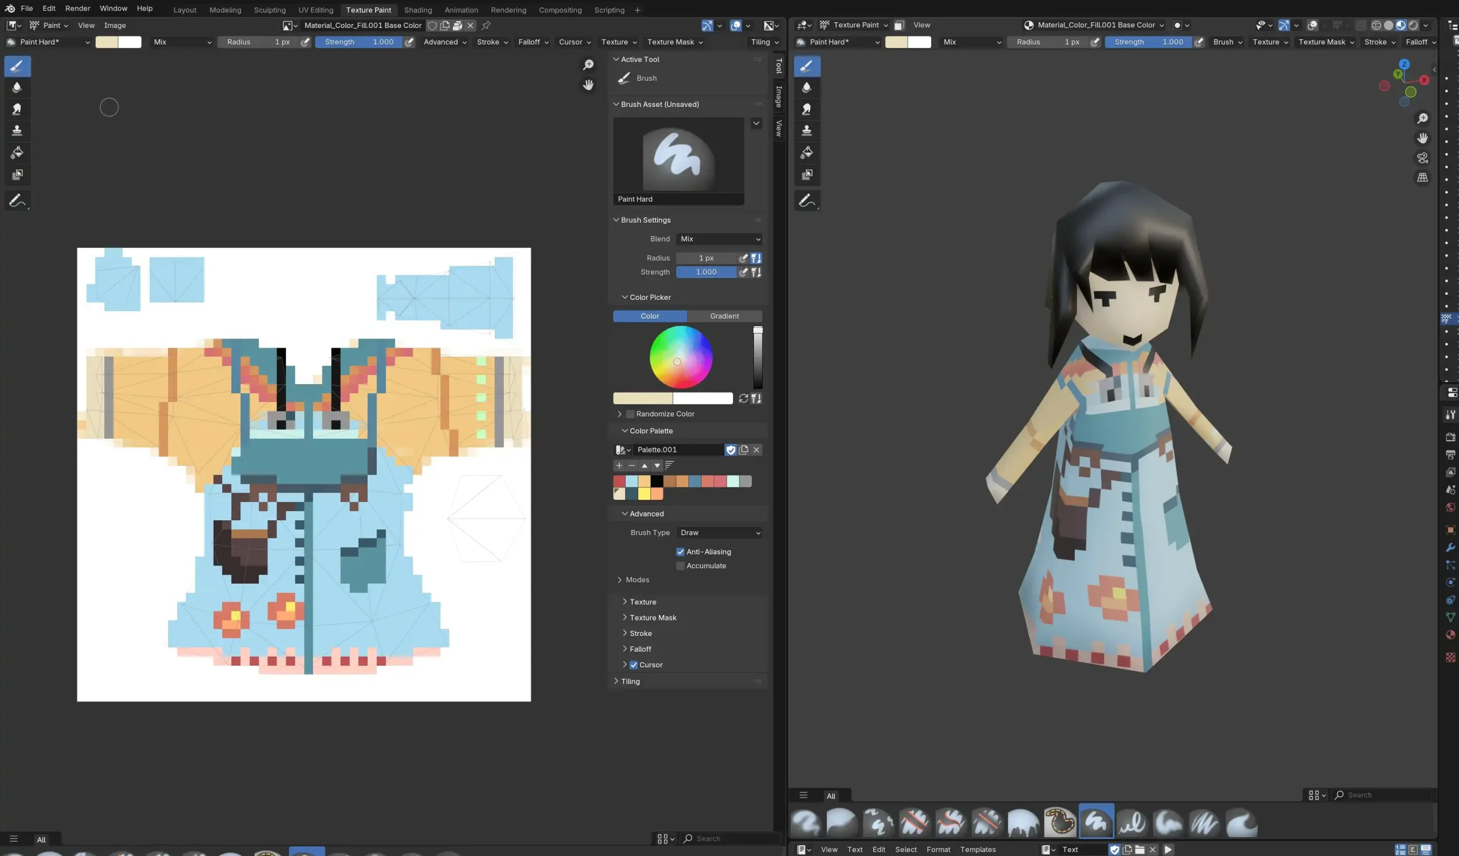Viewport: 1459px width, 856px height.
Task: Select the Fill tool in the image editor toolbar
Action: 17,153
